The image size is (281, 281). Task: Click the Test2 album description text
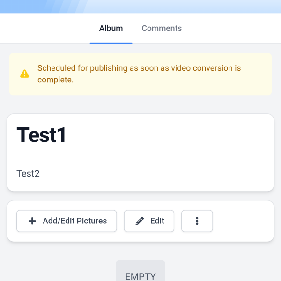pos(28,174)
